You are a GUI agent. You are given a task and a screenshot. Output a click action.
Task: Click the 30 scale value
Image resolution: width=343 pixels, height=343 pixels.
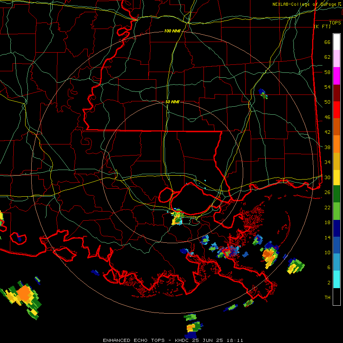[327, 177]
